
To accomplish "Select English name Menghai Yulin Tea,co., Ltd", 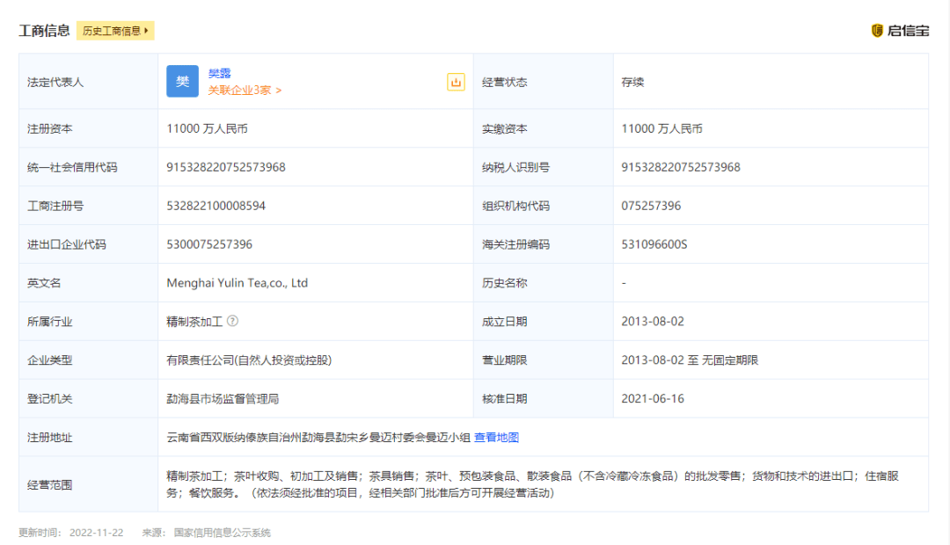I will pyautogui.click(x=237, y=283).
